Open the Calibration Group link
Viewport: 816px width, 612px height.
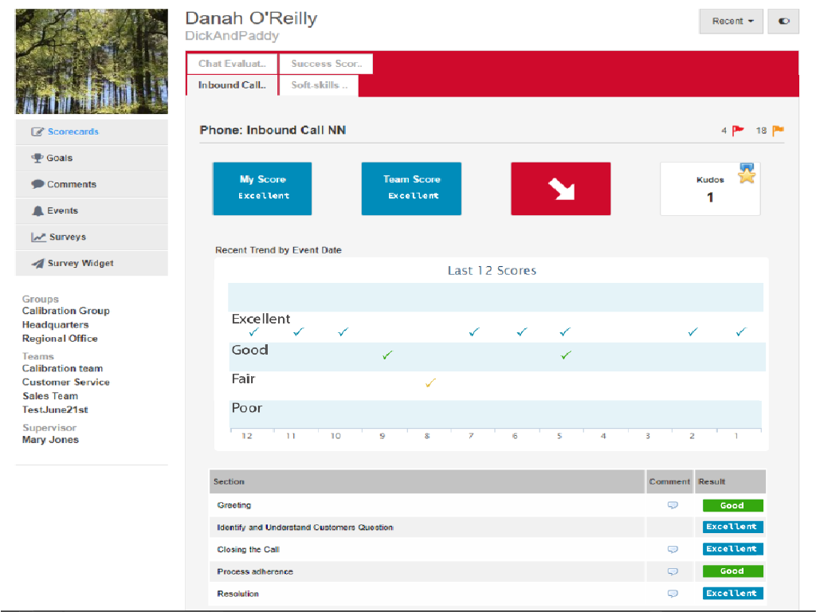(65, 311)
